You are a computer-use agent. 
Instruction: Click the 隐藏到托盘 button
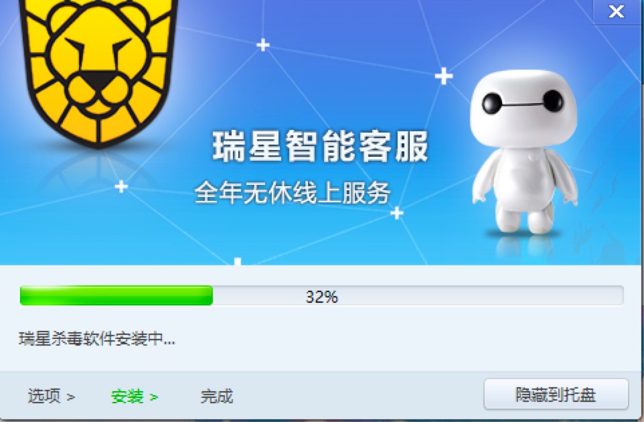click(556, 395)
